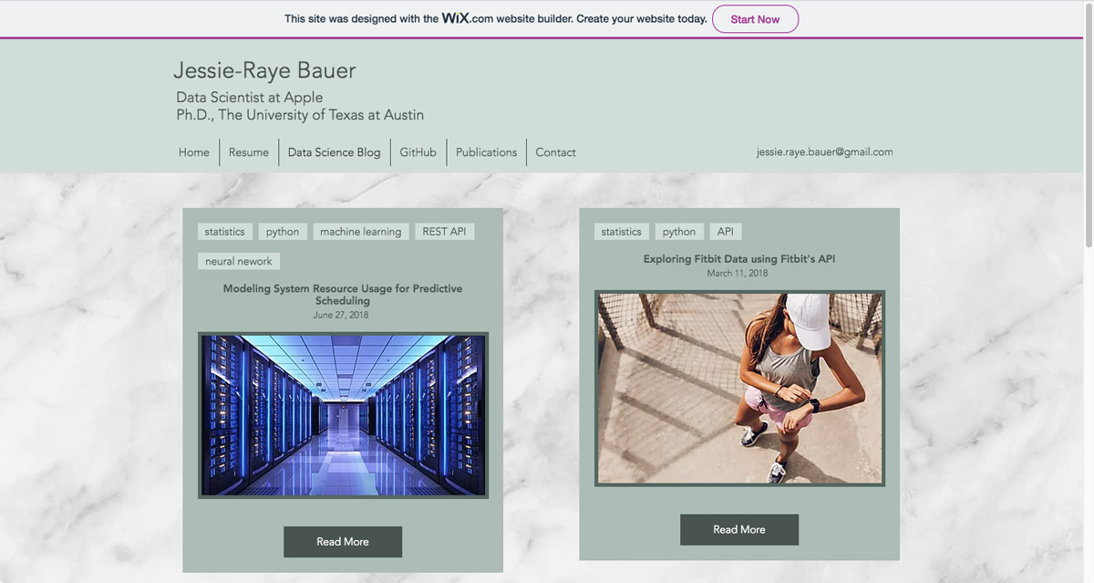
Task: Open the Publications section
Action: [x=486, y=152]
